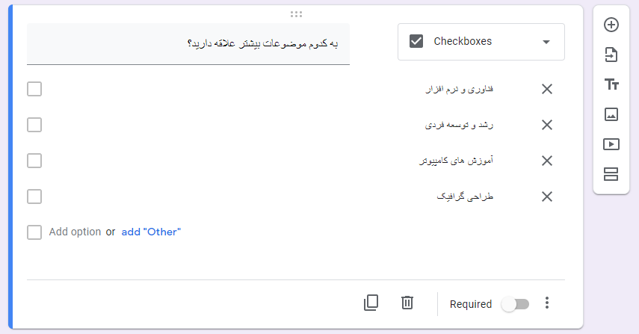639x334 pixels.
Task: Add a video using the sidebar icon
Action: (611, 144)
